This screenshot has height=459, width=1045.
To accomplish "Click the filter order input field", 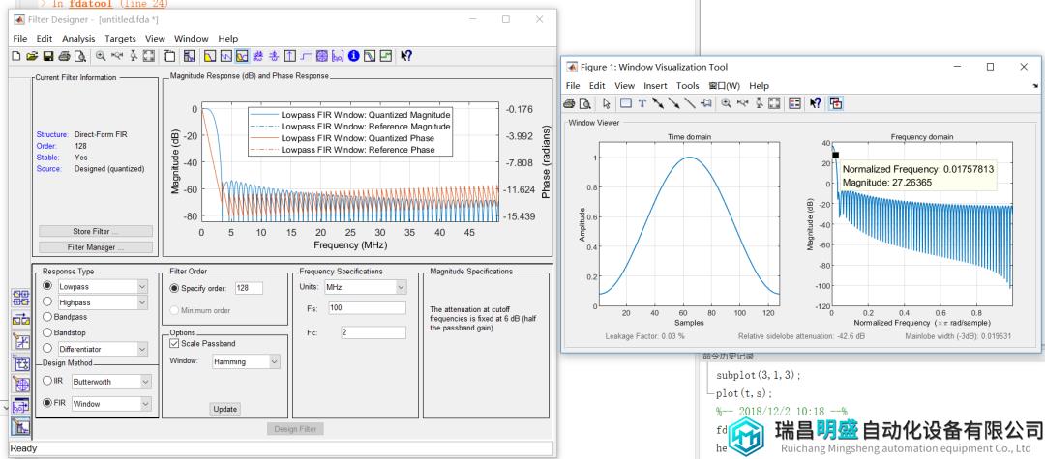I will 249,288.
